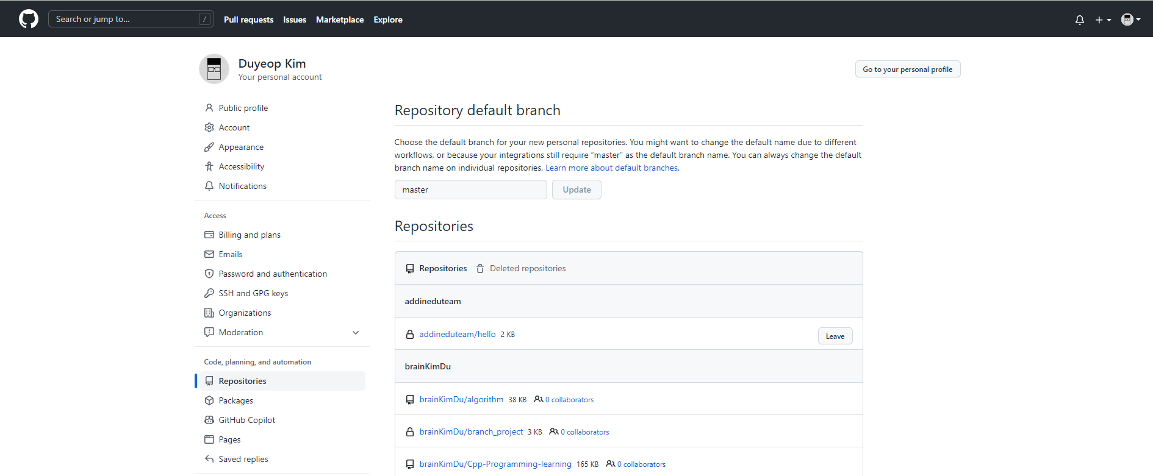This screenshot has height=476, width=1153.
Task: Open the brainKimDu/algorithm repository link
Action: (x=461, y=399)
